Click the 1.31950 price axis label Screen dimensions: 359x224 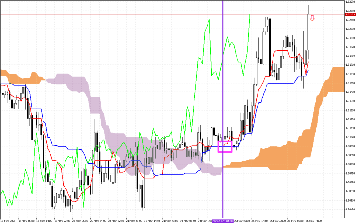[x=350, y=38]
